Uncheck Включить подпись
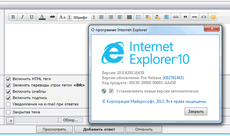The image size is (230, 136). 8,98
